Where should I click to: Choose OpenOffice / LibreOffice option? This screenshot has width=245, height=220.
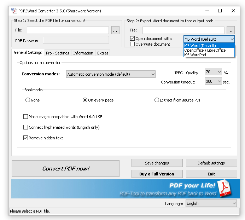(209, 50)
